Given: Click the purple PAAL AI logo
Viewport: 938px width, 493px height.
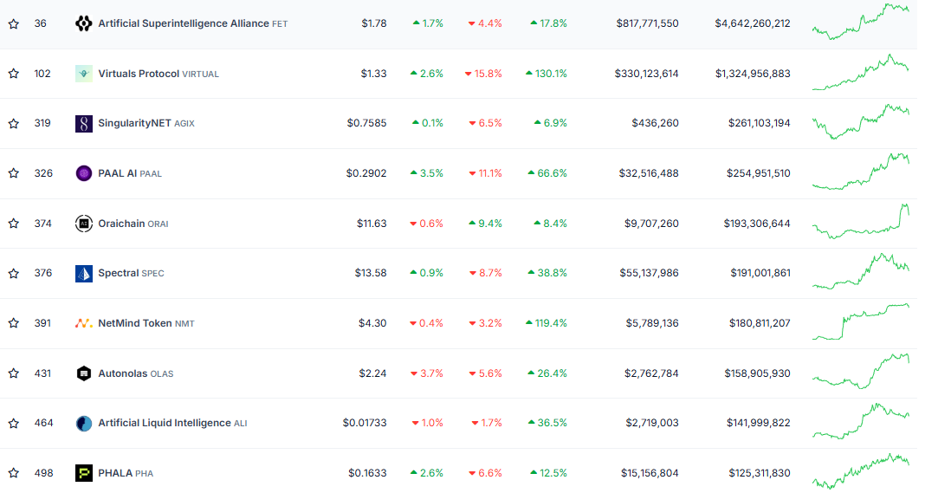Looking at the screenshot, I should (84, 173).
